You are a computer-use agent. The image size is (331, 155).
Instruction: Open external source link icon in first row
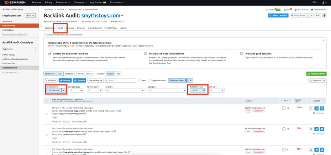coord(120,110)
